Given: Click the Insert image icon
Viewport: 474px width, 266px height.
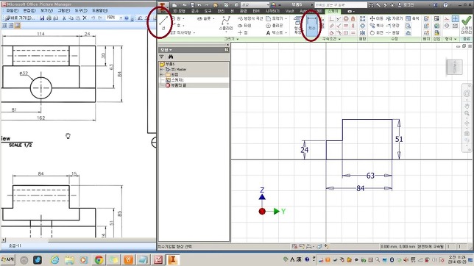Looking at the screenshot, I should [x=436, y=18].
